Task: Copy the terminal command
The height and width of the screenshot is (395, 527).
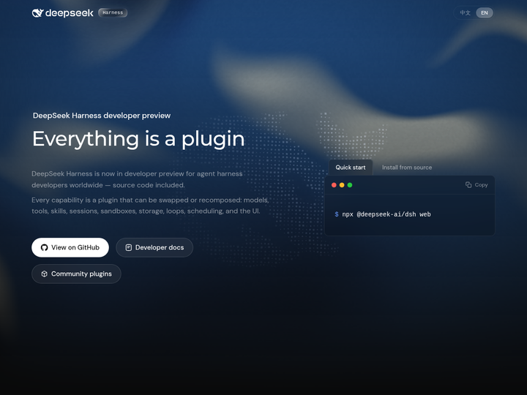Action: [x=476, y=185]
